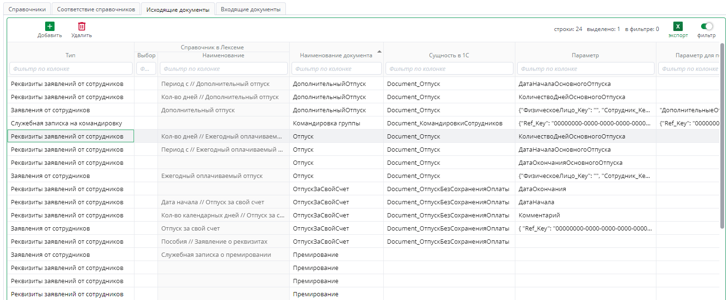Click sort arrow in Наименование документа header
This screenshot has width=726, height=300.
pos(379,51)
